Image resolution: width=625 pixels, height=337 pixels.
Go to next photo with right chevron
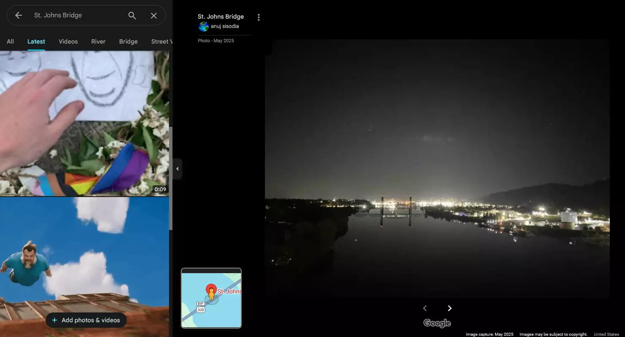coord(450,308)
